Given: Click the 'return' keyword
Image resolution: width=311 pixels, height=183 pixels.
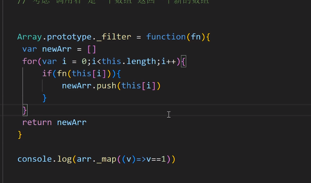Looking at the screenshot, I should pos(37,122).
